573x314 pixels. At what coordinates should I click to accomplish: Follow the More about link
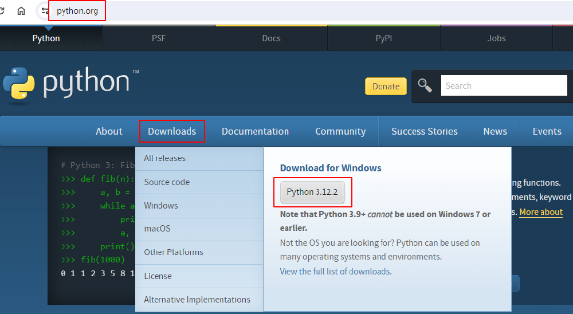[x=541, y=212]
